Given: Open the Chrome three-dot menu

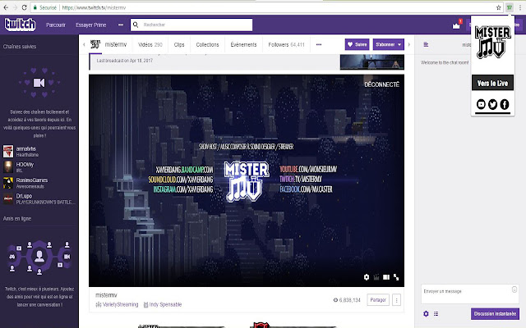Looking at the screenshot, I should click(x=520, y=7).
